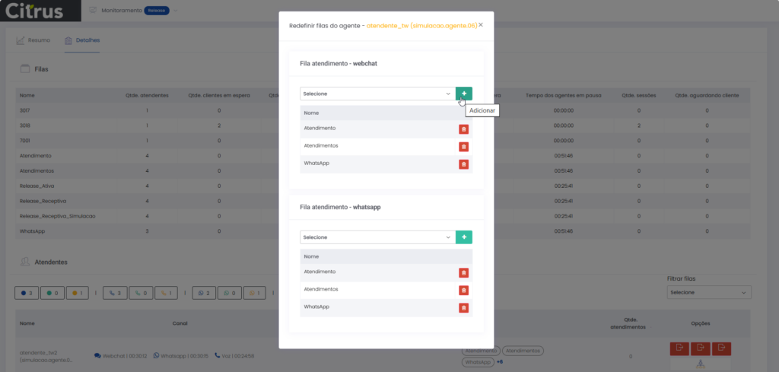Screen dimensions: 779x372
Task: Click the third red option button for atendente_tw2
Action: click(x=721, y=348)
